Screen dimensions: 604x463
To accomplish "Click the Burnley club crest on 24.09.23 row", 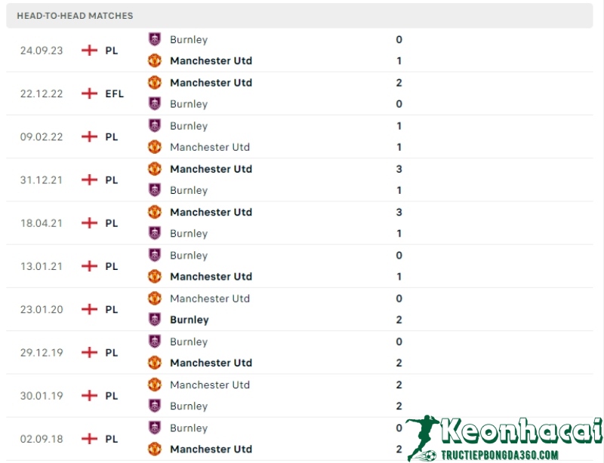I will (x=155, y=39).
